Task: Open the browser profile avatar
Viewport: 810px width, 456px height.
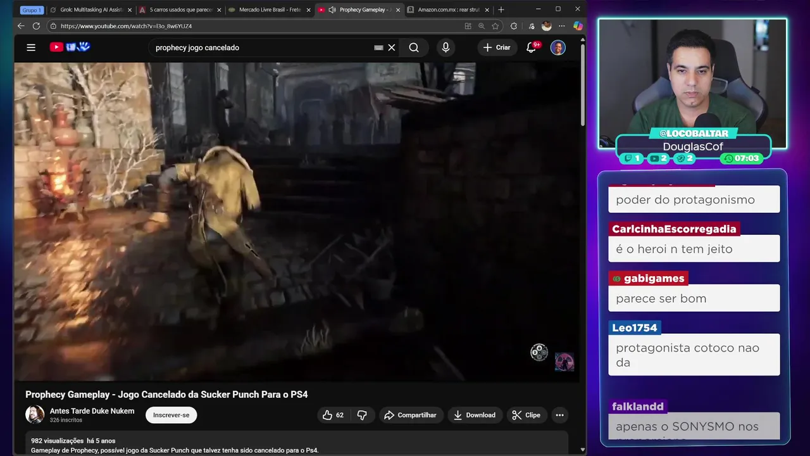Action: (546, 26)
